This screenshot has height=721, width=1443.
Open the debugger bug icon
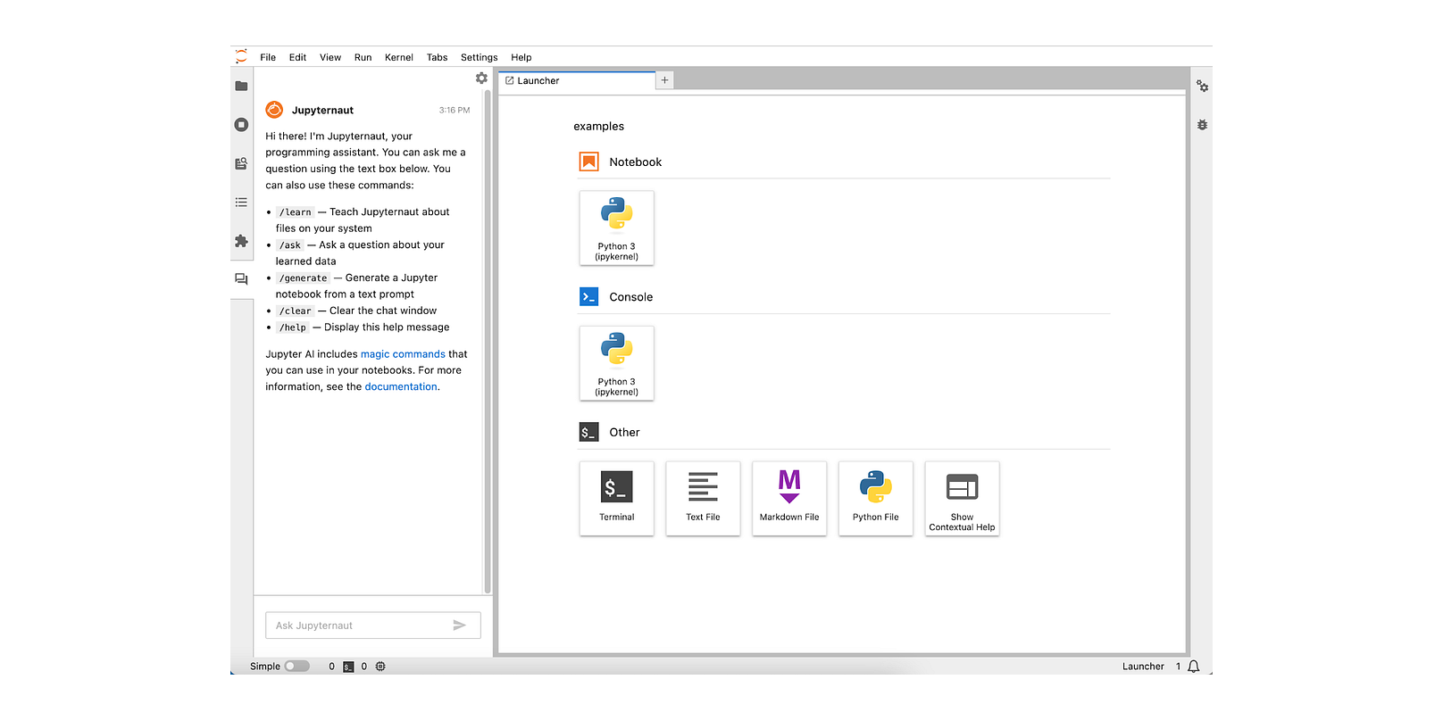(1203, 125)
